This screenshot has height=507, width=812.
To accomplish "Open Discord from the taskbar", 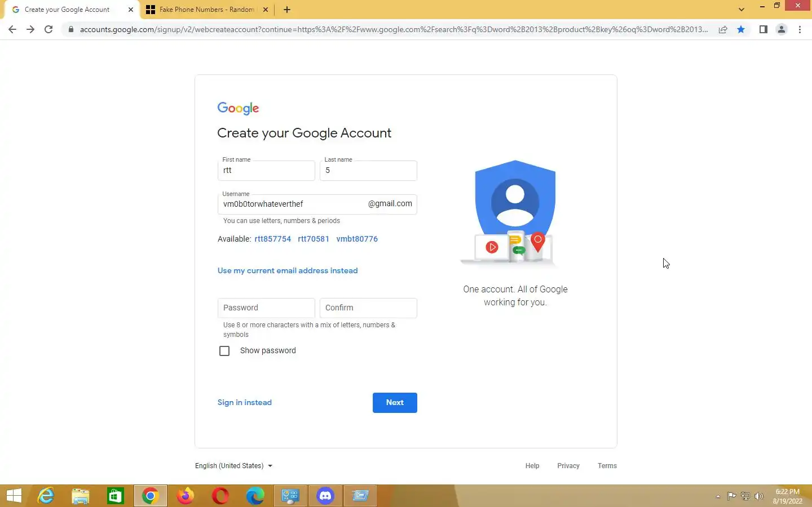I will pos(325,496).
